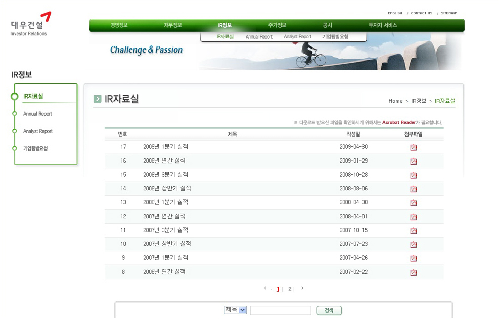The width and height of the screenshot is (499, 319).
Task: Open 기업탐방요청 in the submenu bar
Action: point(335,37)
